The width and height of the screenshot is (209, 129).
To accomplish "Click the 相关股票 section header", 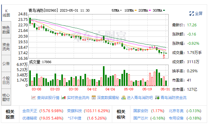I will click(x=10, y=114).
